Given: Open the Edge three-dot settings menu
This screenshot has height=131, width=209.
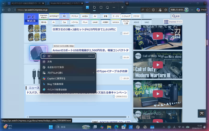Looking at the screenshot, I should click(x=192, y=10).
